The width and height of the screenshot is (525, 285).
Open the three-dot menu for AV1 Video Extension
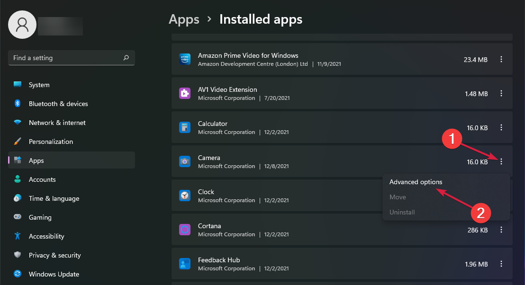[501, 93]
